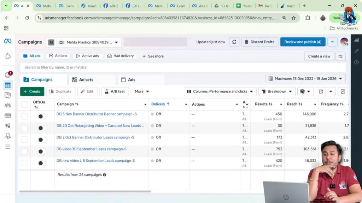Tick the select-all campaigns header checkbox

point(24,104)
